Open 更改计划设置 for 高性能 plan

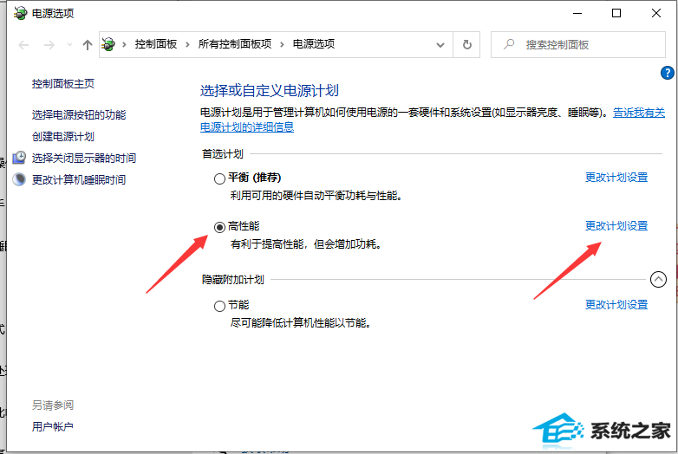coord(616,226)
